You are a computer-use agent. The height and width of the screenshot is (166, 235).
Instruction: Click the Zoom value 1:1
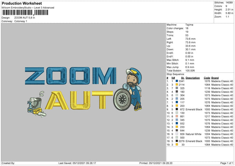[x=227, y=16]
